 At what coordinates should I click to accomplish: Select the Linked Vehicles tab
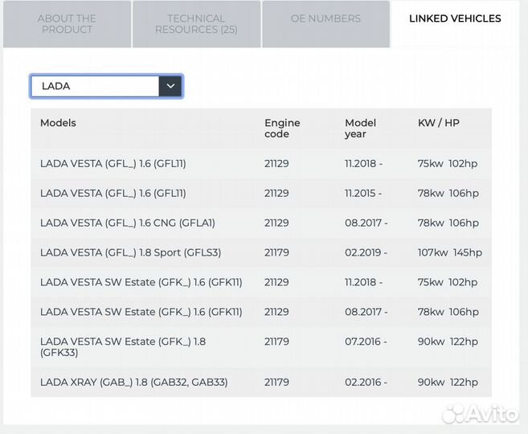(x=455, y=18)
